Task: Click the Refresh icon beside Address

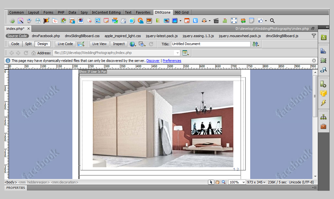Action: 26,53
